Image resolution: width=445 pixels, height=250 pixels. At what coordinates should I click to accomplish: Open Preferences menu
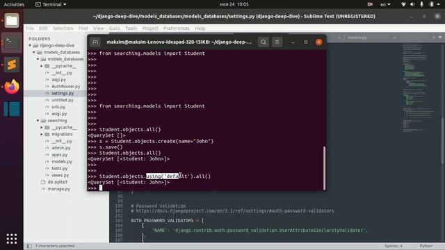tap(176, 28)
